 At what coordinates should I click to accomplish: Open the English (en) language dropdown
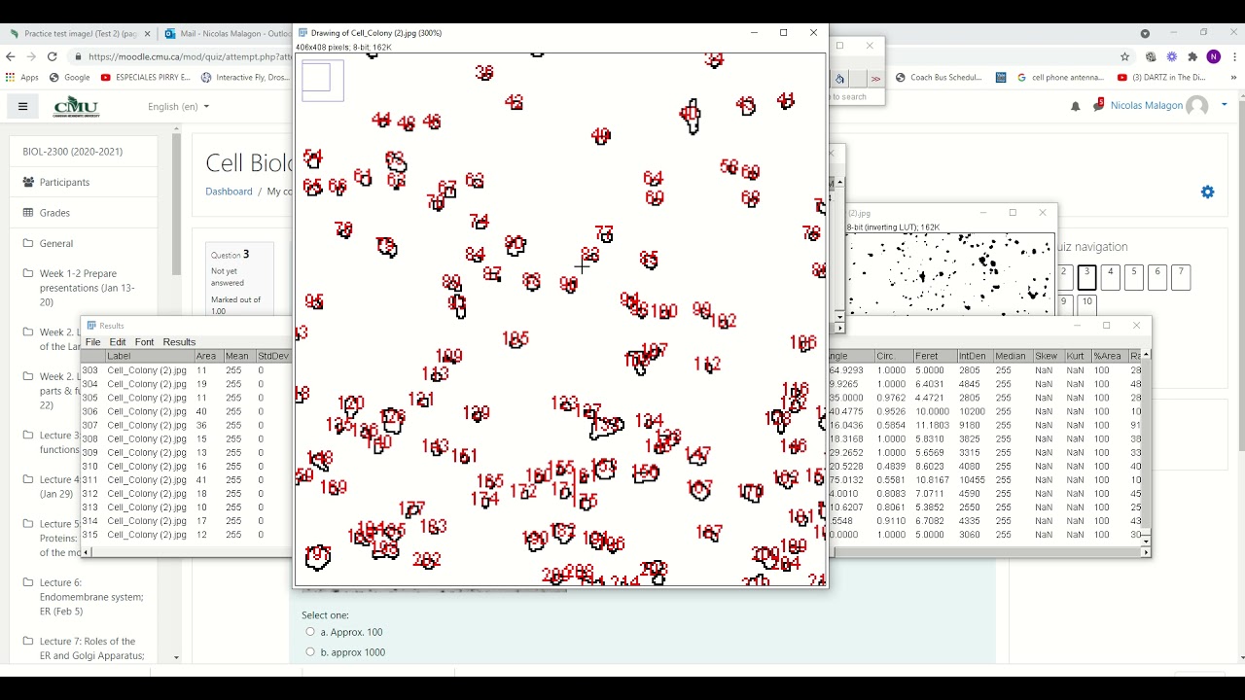[178, 106]
